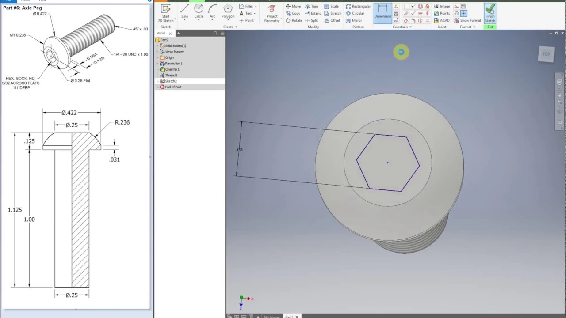This screenshot has width=566, height=318.
Task: Choose the Point tool
Action: tap(247, 20)
